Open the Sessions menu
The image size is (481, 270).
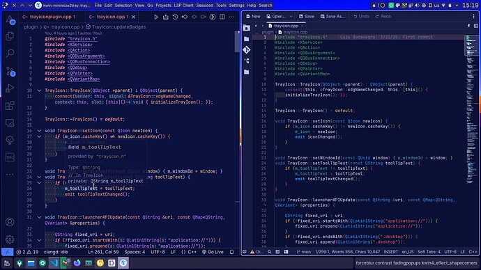click(x=205, y=5)
